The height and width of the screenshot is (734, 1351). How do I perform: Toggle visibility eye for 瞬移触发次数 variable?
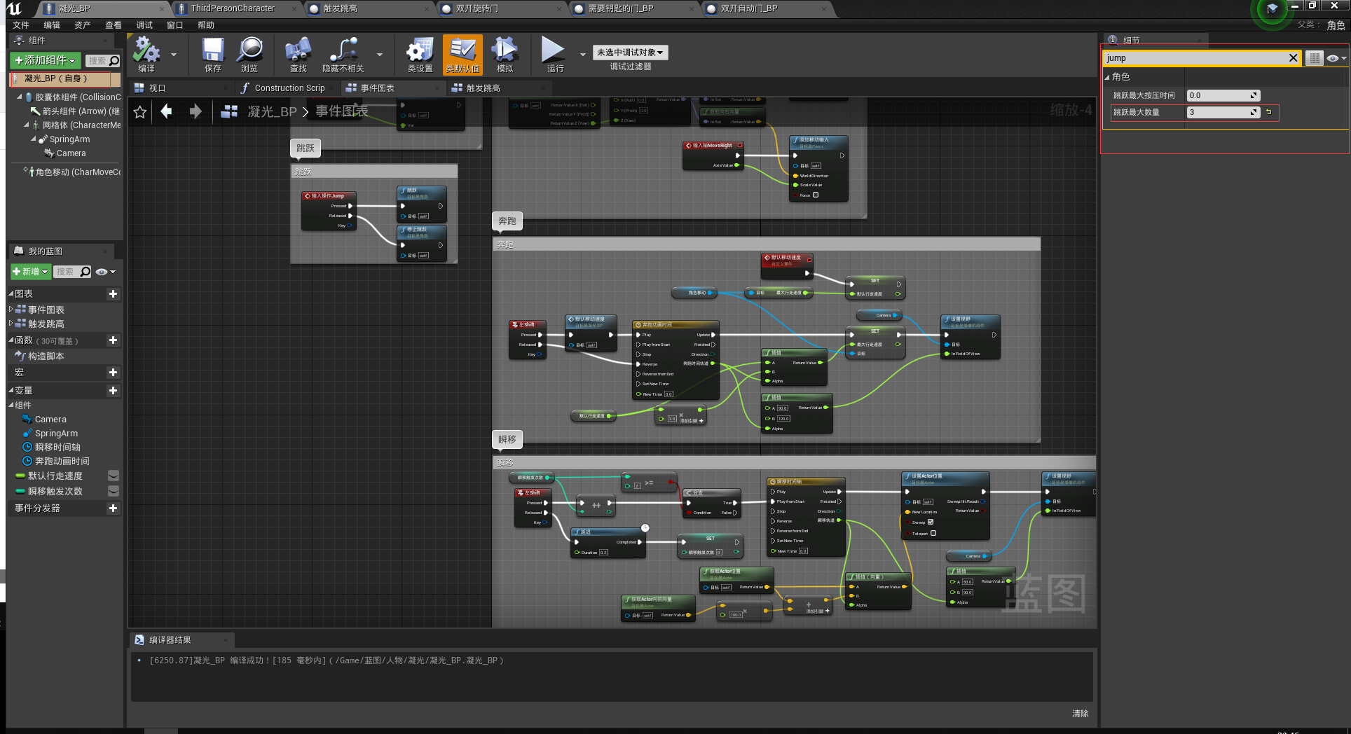click(113, 491)
